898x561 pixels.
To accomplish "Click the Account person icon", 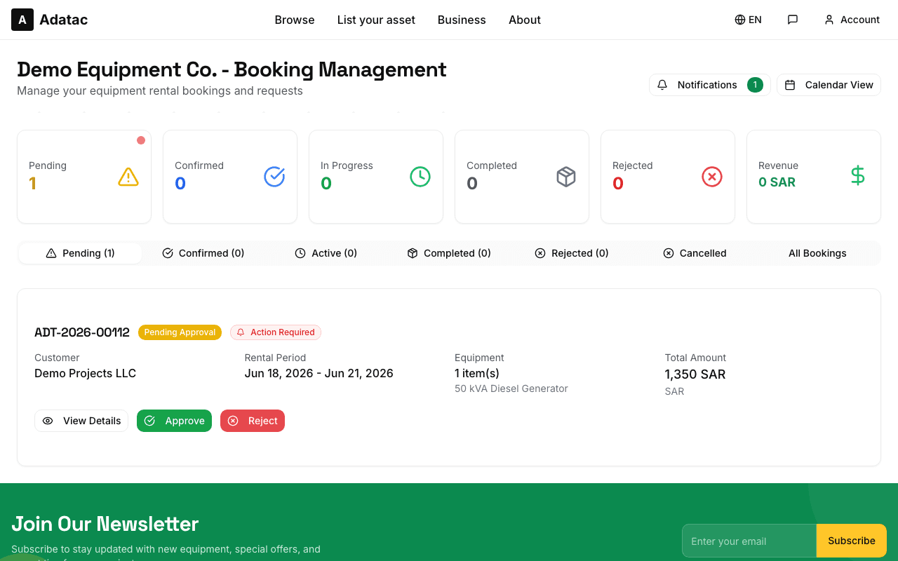I will (x=829, y=20).
